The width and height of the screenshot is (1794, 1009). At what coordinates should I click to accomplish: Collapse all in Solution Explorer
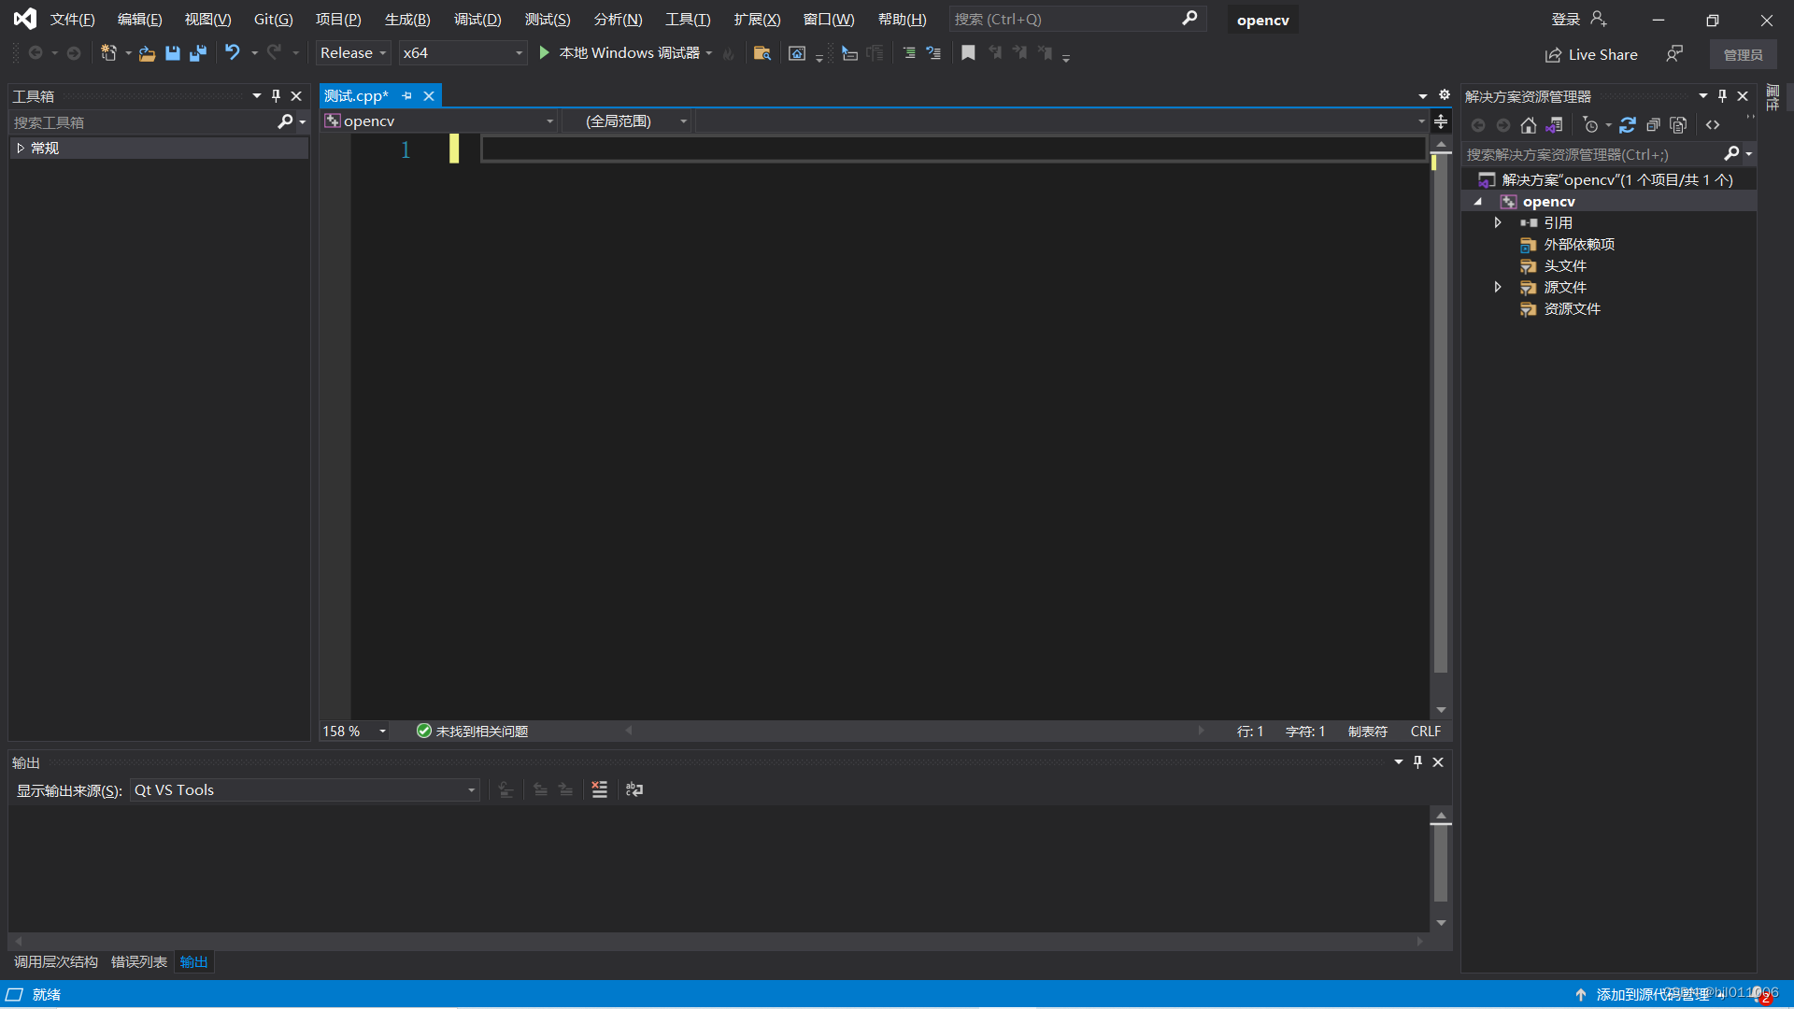[1653, 125]
